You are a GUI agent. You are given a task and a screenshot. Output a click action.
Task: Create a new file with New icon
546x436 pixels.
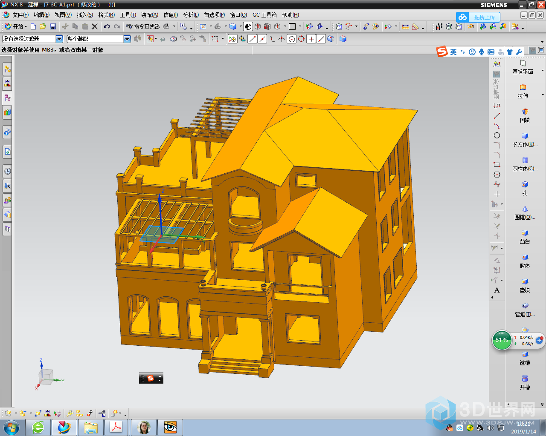click(x=33, y=26)
